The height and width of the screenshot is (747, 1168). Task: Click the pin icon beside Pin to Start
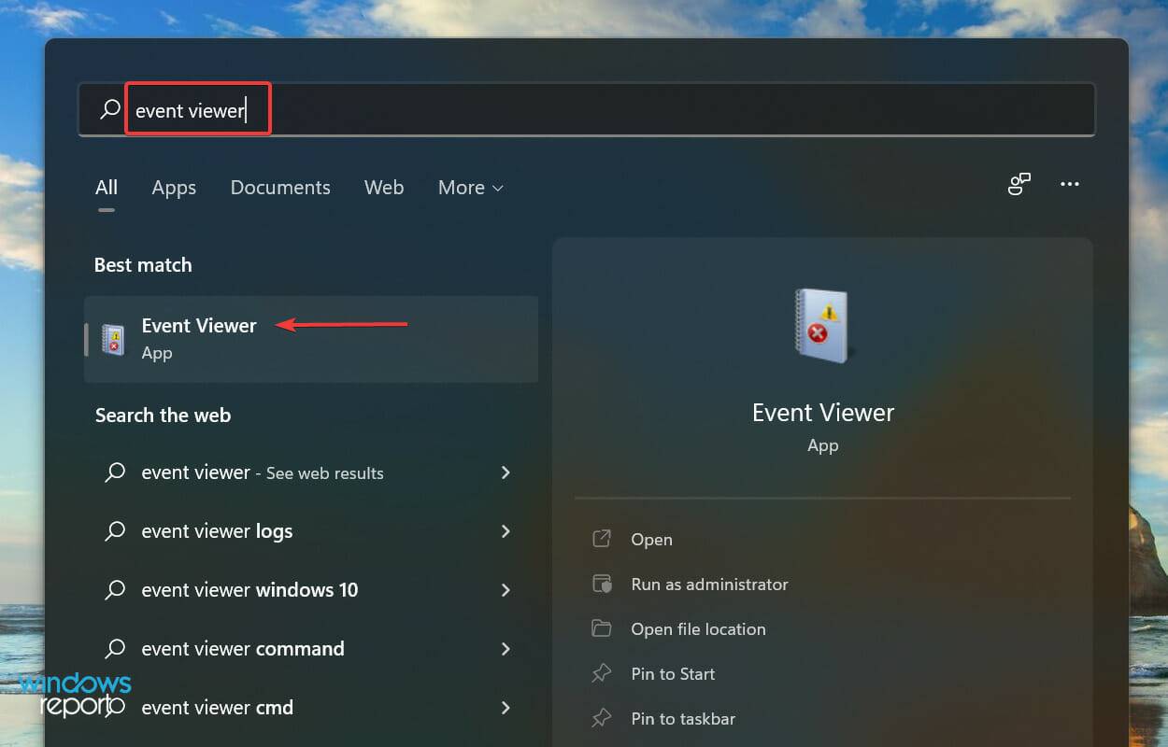pos(604,673)
